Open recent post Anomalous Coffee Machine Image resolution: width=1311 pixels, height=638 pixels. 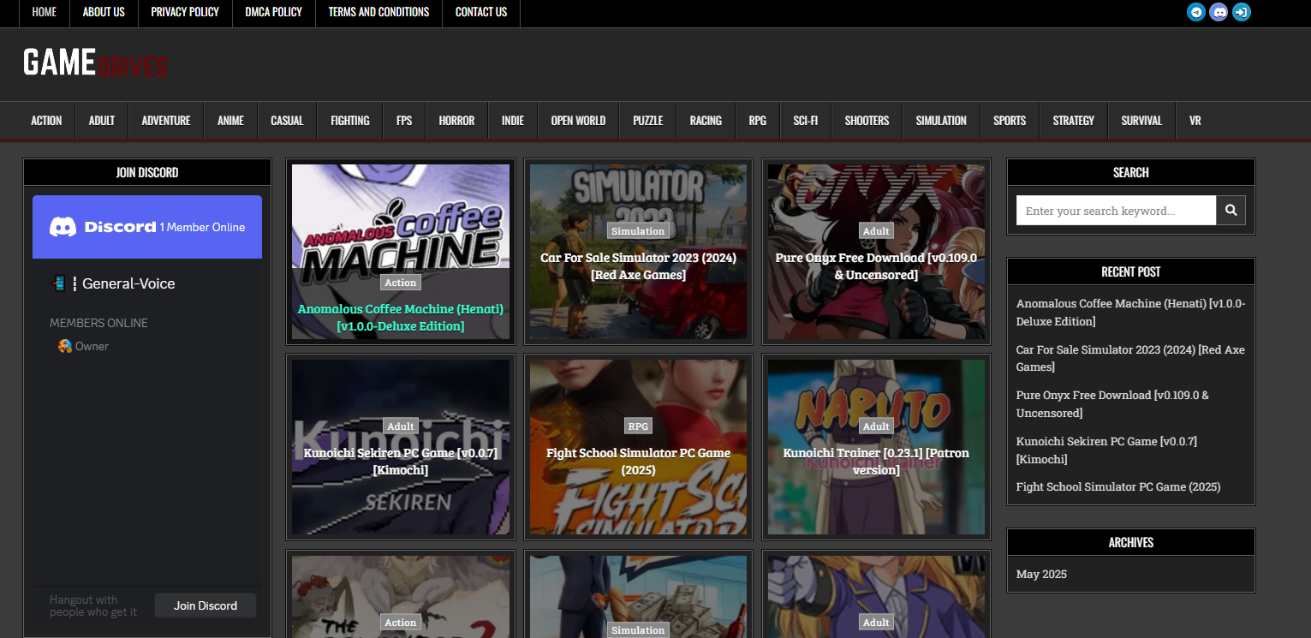pos(1130,313)
